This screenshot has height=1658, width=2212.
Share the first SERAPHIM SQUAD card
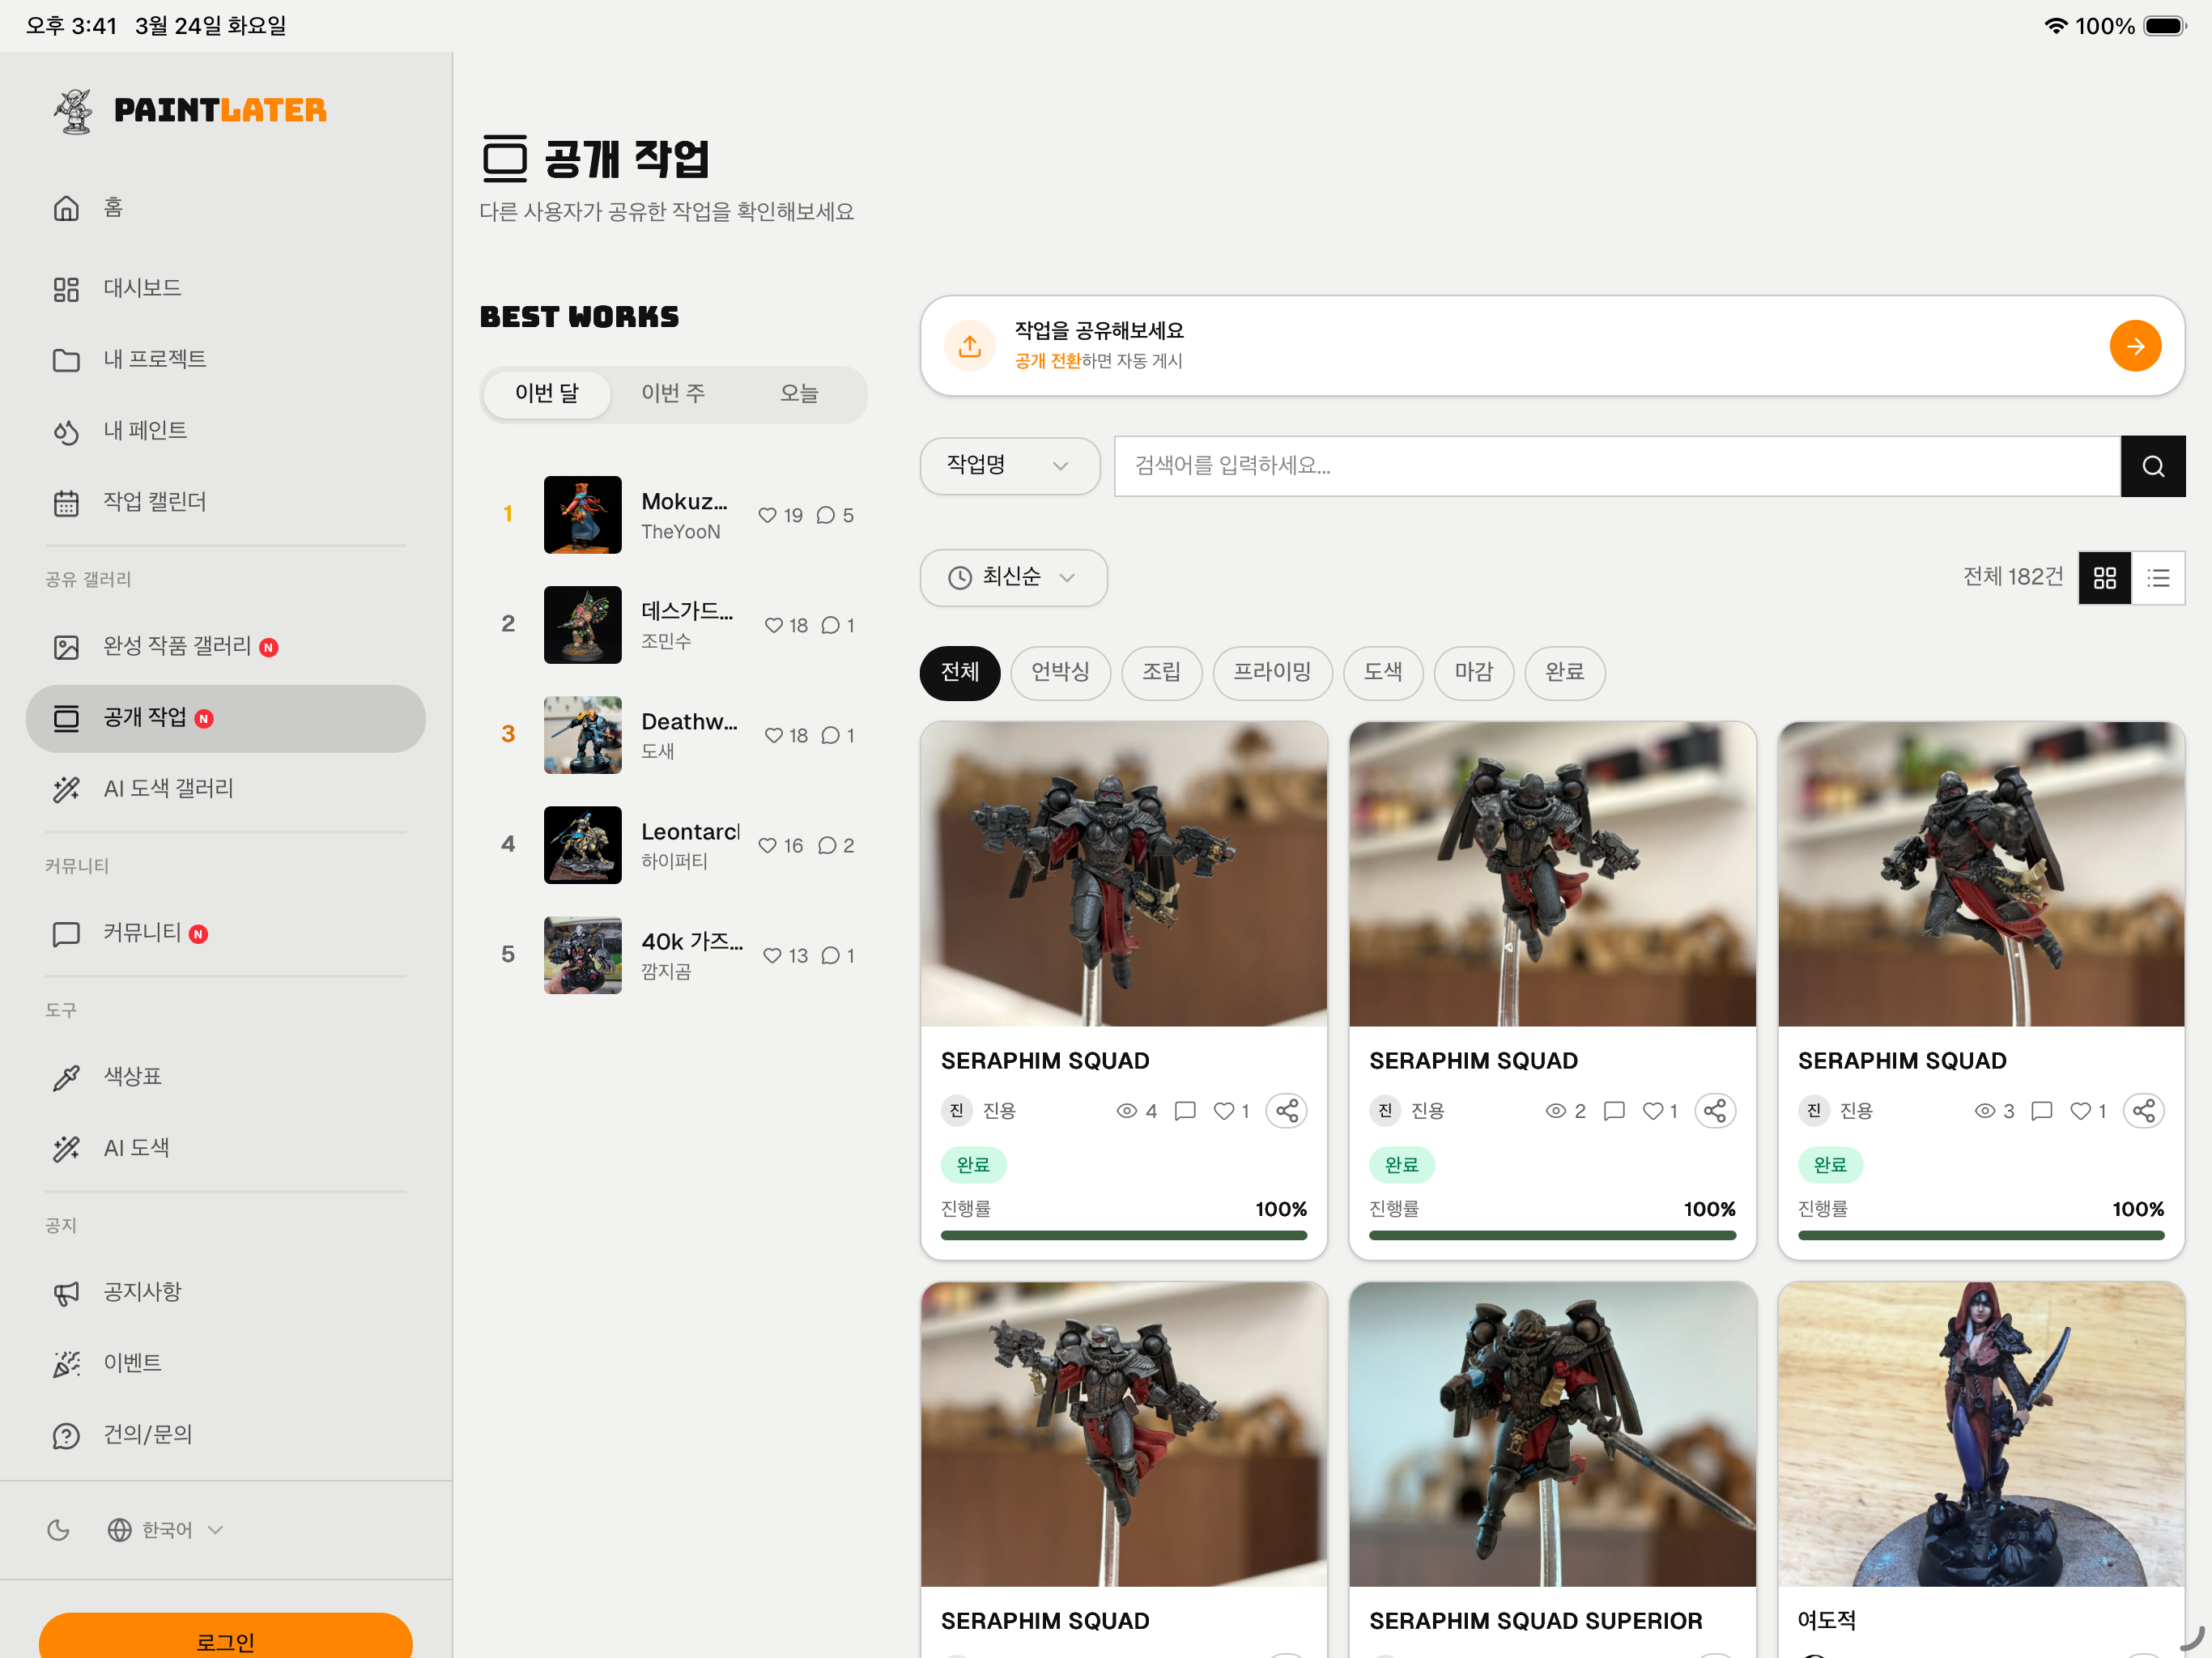[1287, 1111]
